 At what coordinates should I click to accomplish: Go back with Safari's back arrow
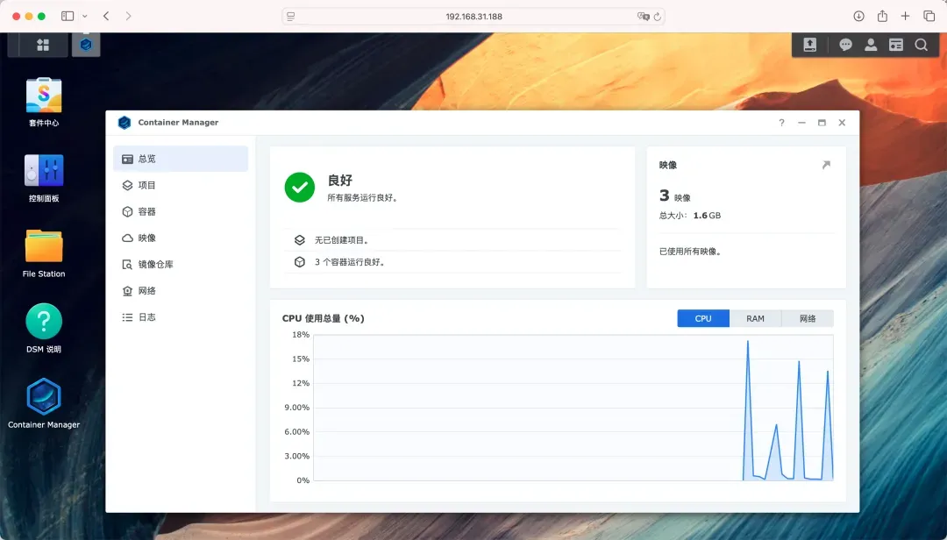pos(106,17)
